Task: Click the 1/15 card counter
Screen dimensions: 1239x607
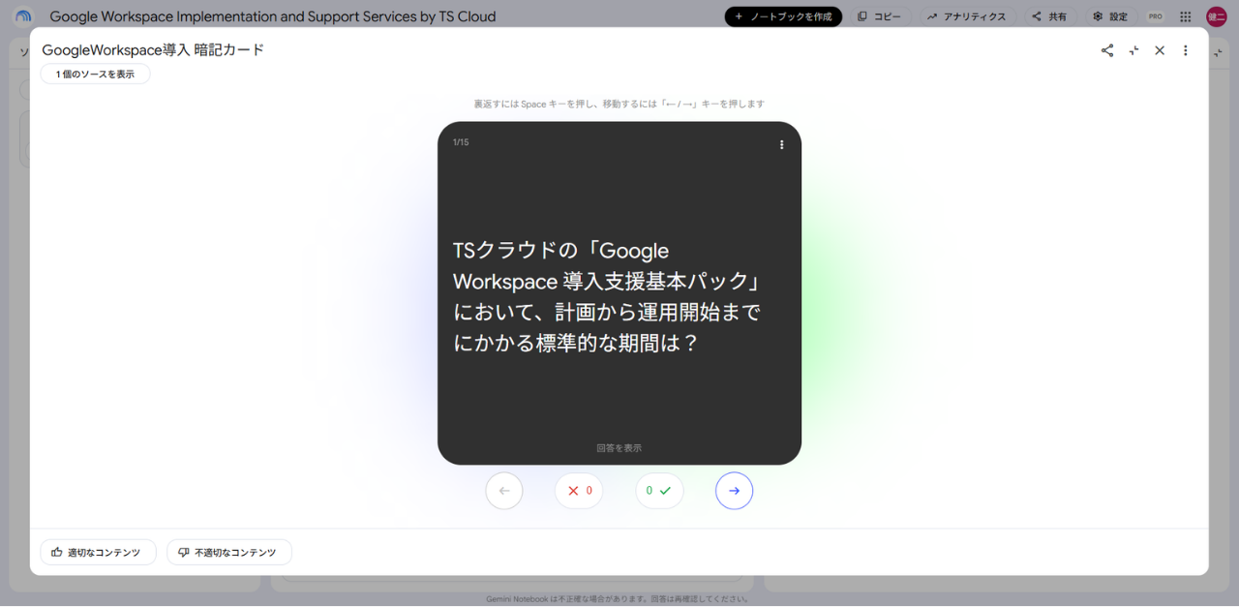Action: (x=461, y=142)
